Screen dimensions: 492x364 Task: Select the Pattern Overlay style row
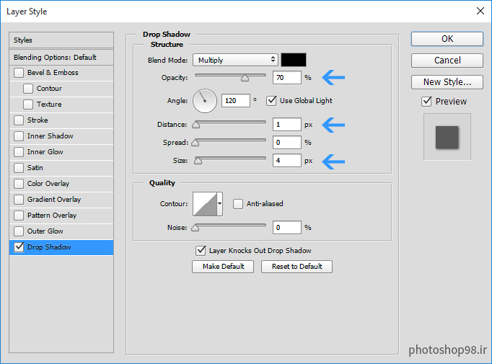(61, 216)
